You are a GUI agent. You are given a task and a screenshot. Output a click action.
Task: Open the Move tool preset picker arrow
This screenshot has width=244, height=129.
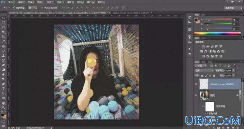click(x=9, y=8)
